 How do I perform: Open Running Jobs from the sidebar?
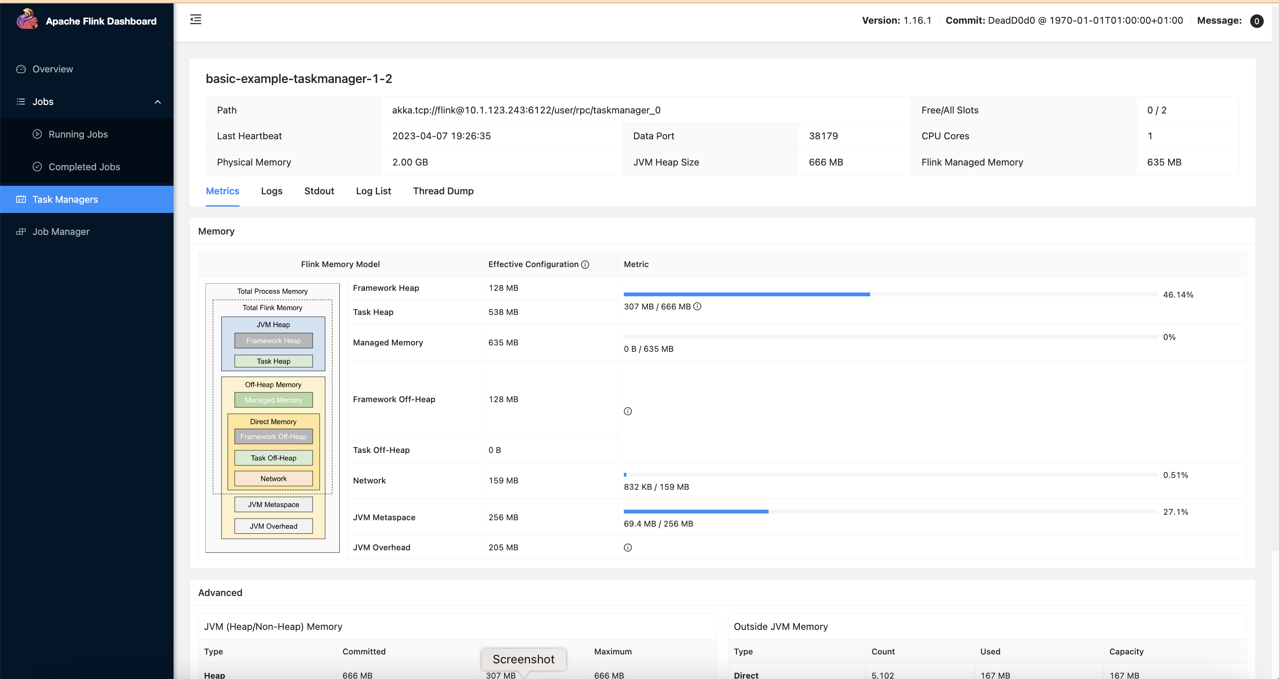77,134
